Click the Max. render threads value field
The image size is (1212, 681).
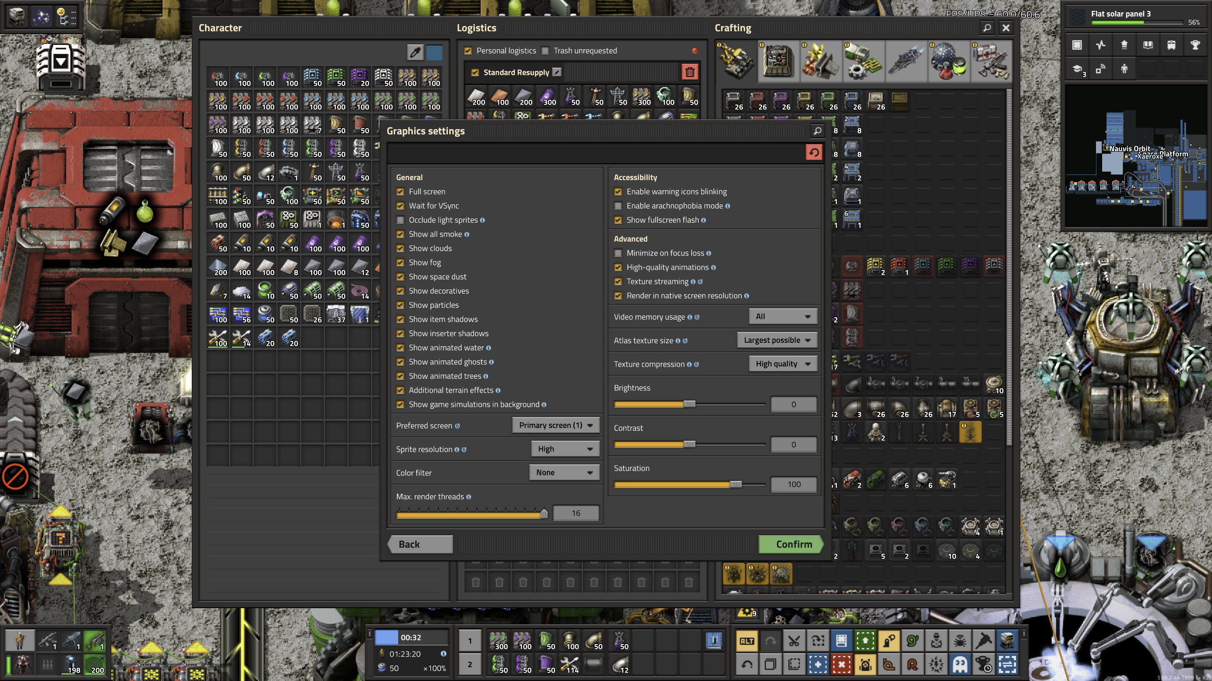[x=576, y=513]
